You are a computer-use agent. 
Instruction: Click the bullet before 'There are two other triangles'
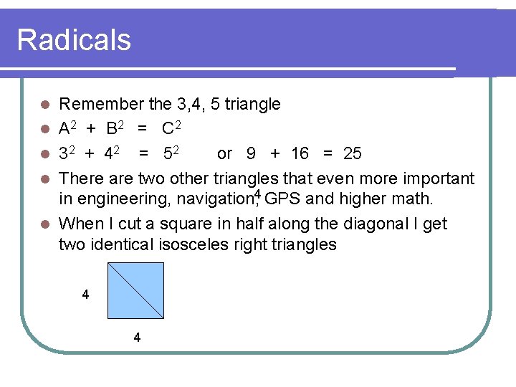(x=45, y=179)
